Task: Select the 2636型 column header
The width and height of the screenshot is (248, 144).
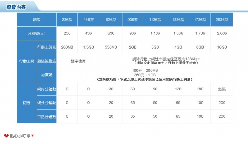Action: coord(222,20)
